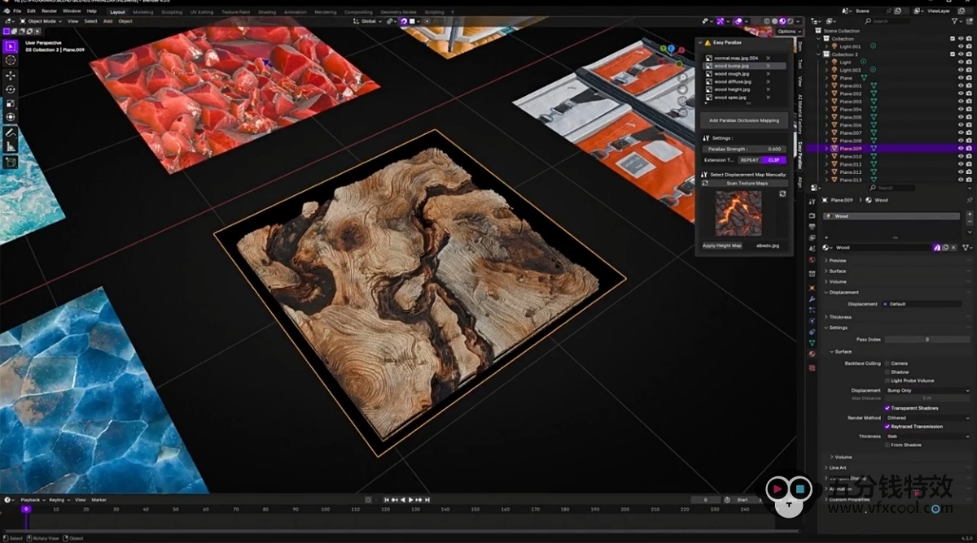Collapse the Displacement panel
The width and height of the screenshot is (977, 543).
coord(843,292)
